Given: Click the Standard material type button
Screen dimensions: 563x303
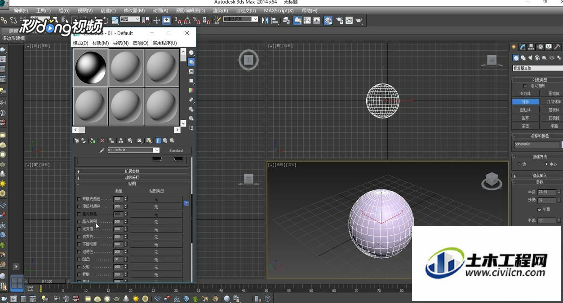Looking at the screenshot, I should click(x=176, y=150).
